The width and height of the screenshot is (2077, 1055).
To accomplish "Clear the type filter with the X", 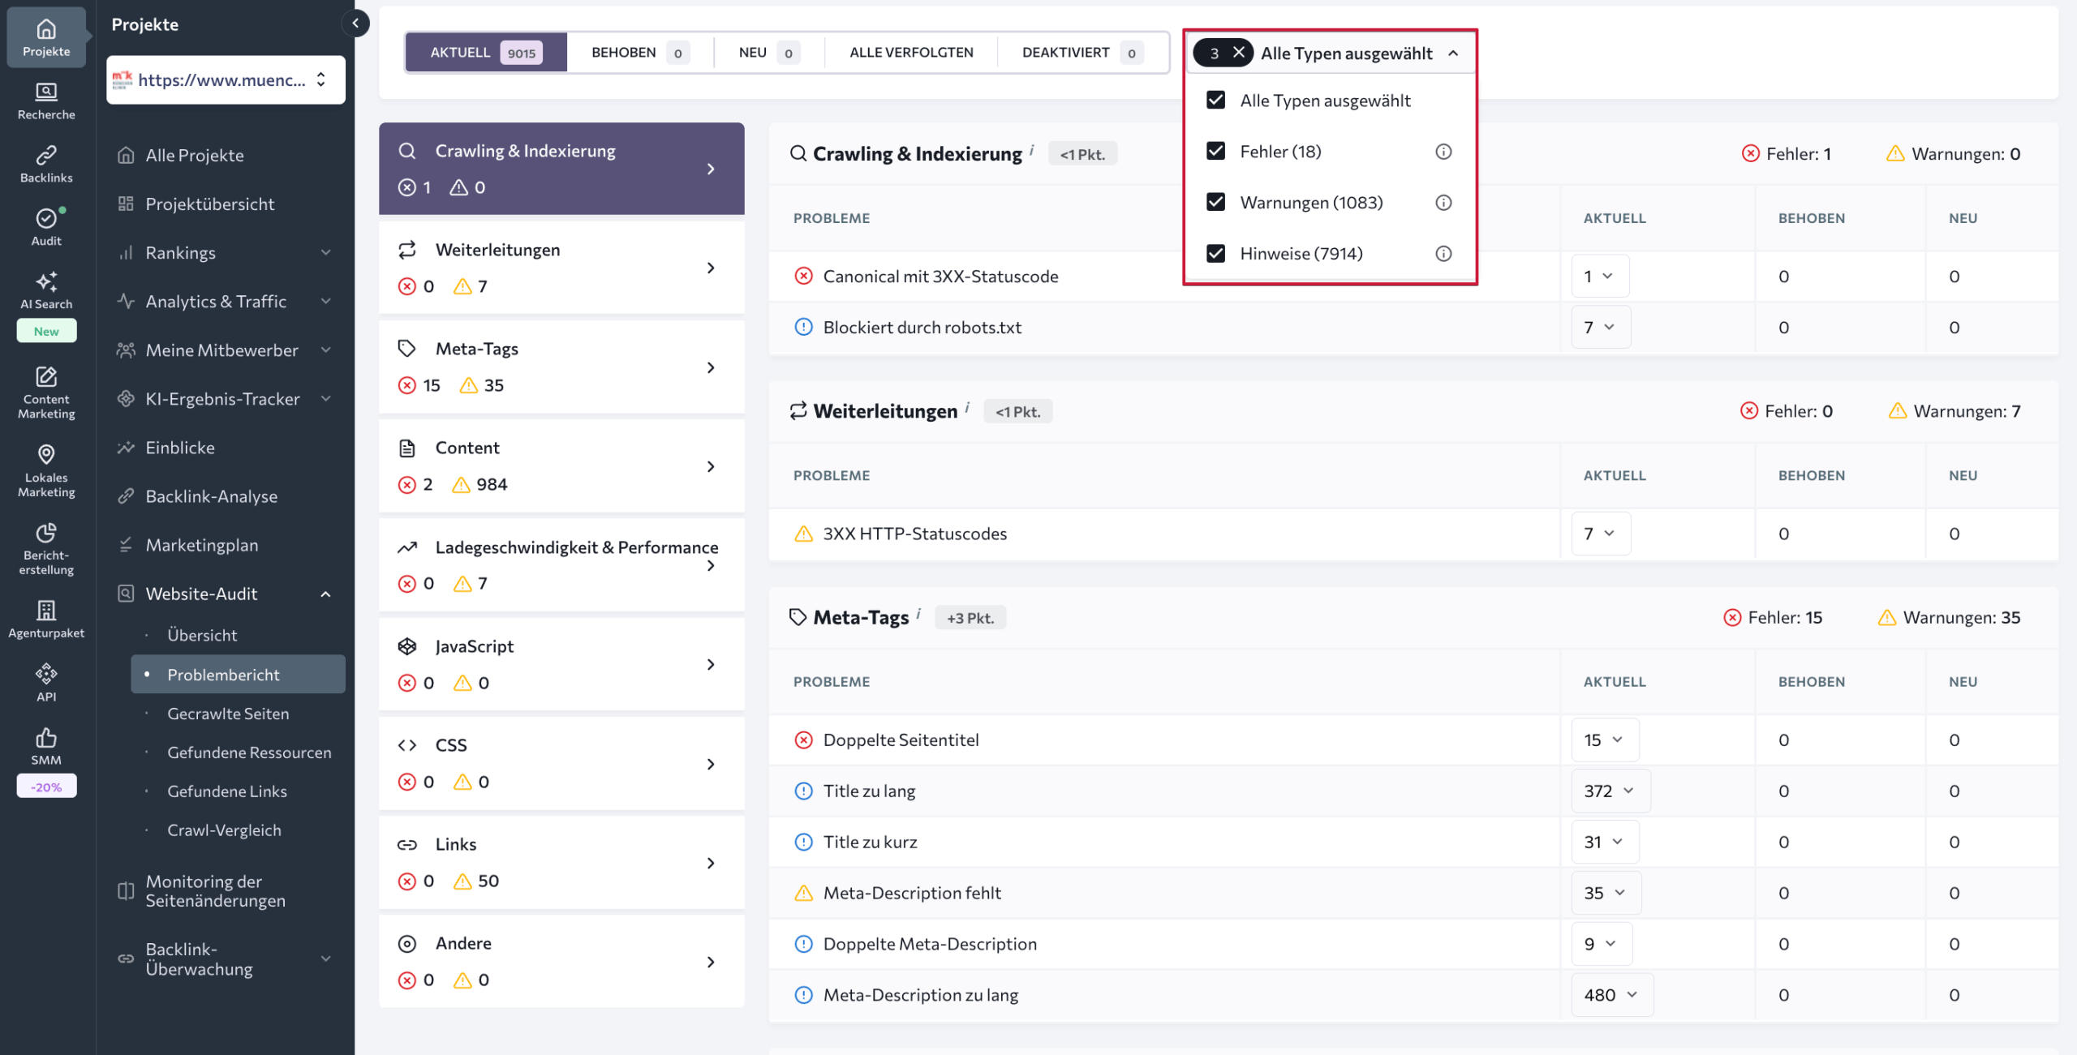I will [x=1238, y=52].
